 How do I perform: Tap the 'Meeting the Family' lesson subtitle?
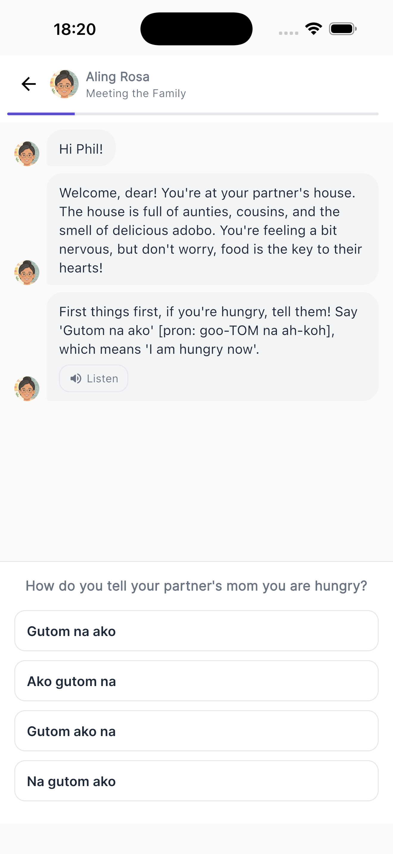136,93
